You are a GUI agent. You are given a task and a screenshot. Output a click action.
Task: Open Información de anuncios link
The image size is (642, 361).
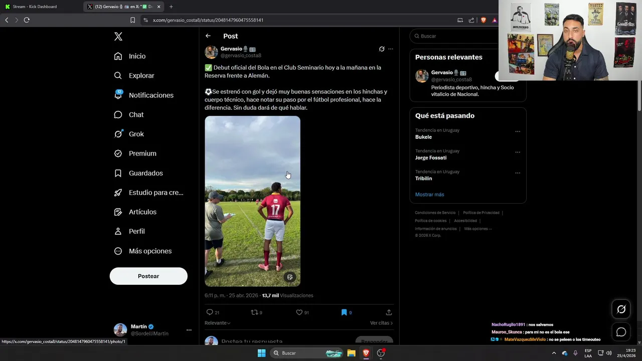pos(435,229)
